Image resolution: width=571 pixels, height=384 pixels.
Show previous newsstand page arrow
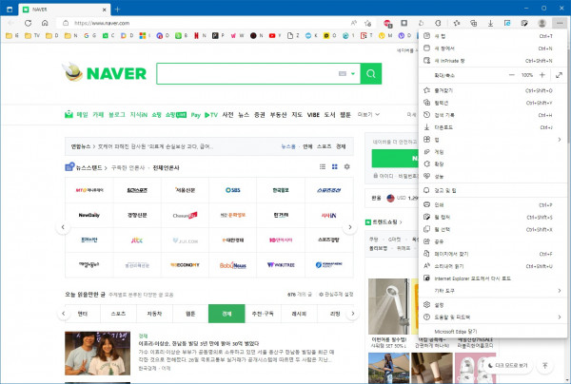pyautogui.click(x=63, y=227)
